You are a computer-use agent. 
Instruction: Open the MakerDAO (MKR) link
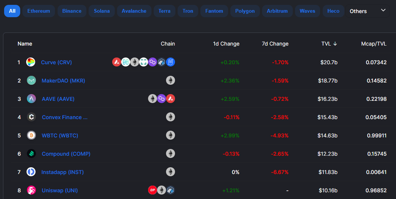pos(64,81)
